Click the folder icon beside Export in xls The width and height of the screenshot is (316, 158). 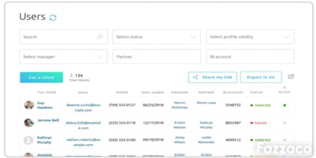(x=291, y=76)
